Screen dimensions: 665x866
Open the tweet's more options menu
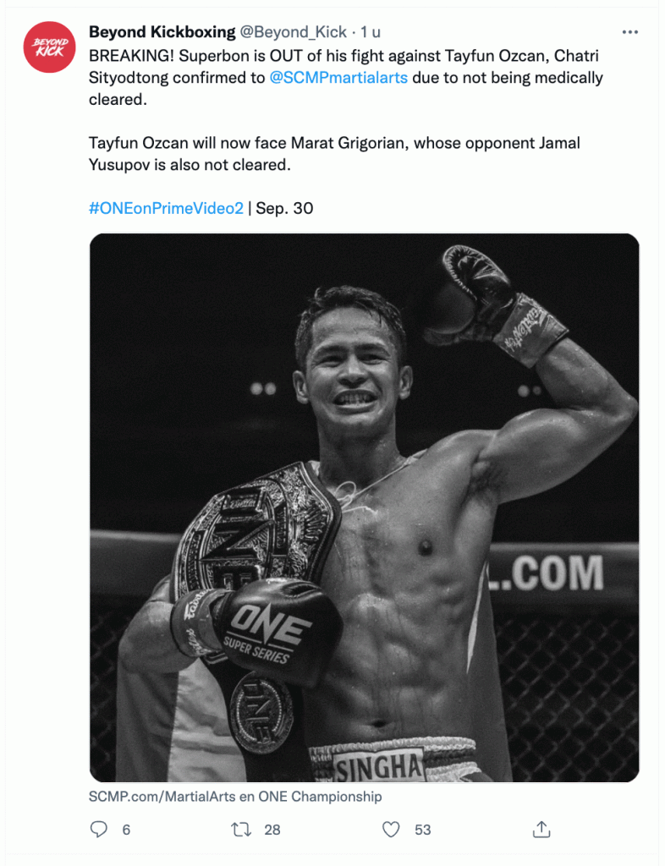pyautogui.click(x=629, y=32)
